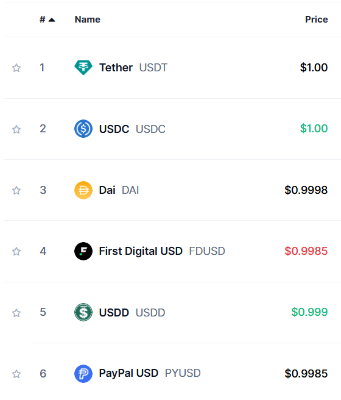Star PayPal USD row
Screen dimensions: 341x400
tap(16, 374)
